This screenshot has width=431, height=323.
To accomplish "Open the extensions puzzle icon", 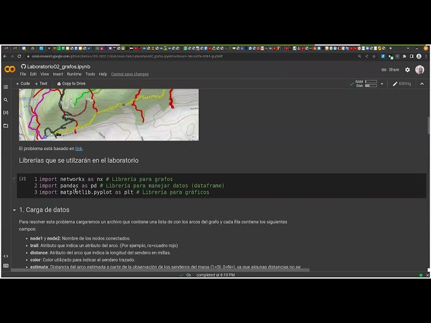I will [404, 57].
